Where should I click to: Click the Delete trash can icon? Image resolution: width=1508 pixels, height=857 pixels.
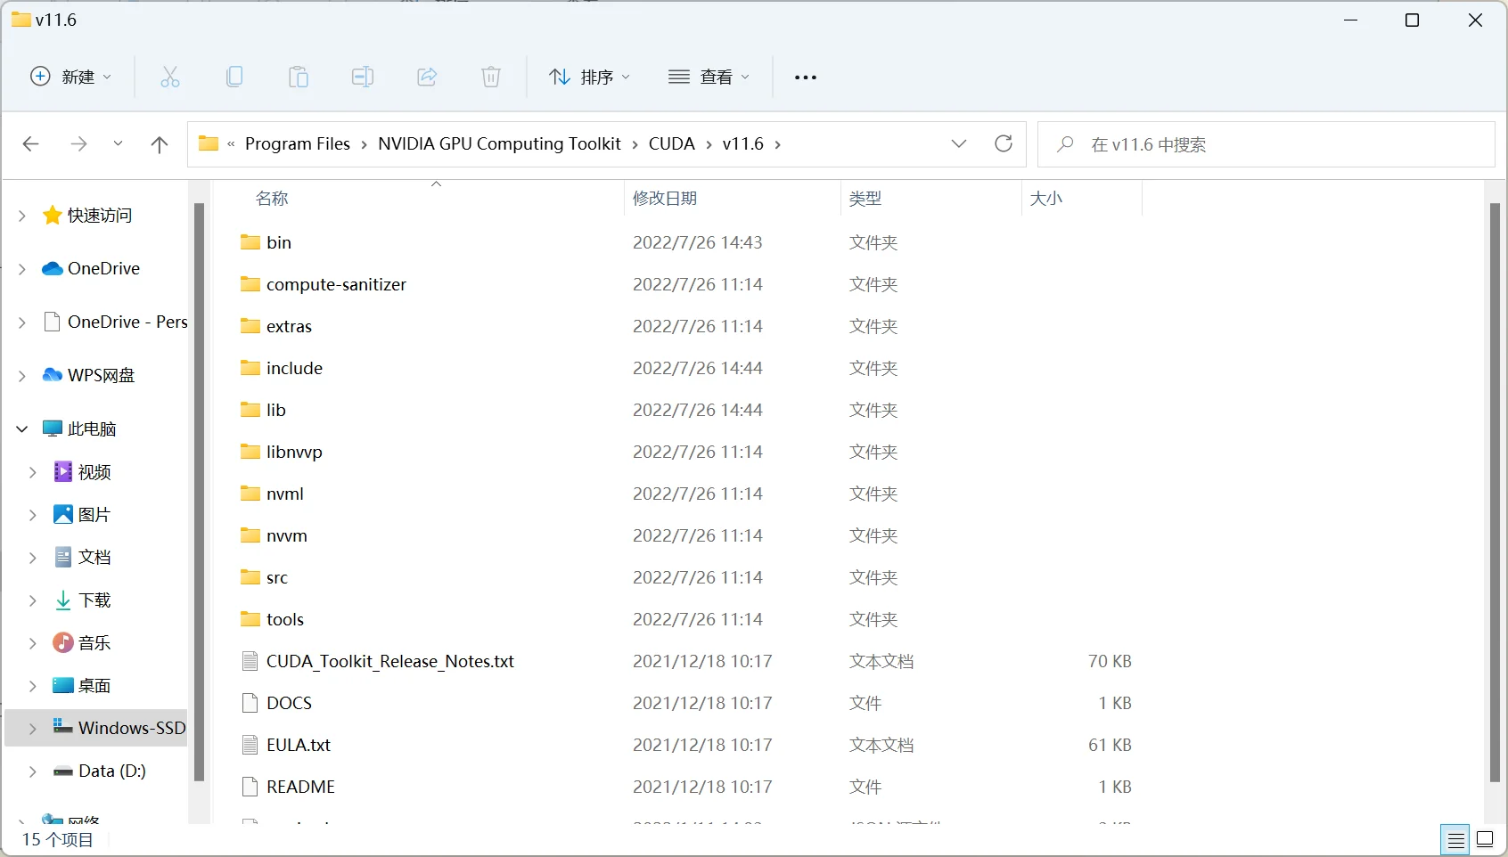tap(491, 78)
